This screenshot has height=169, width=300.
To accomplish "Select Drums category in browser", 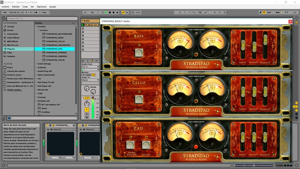I will click(x=10, y=30).
